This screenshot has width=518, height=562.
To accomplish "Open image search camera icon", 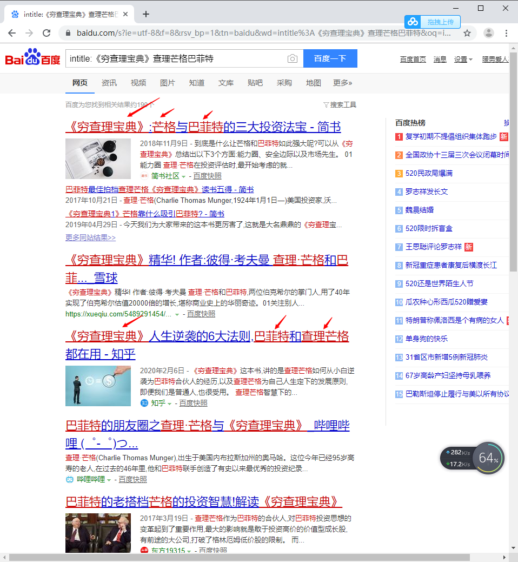I will coord(293,58).
